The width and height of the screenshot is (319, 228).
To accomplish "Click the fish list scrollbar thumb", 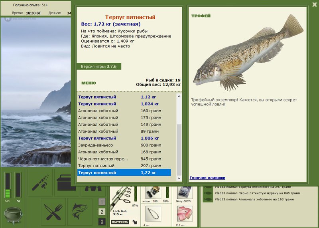I will 179,149.
